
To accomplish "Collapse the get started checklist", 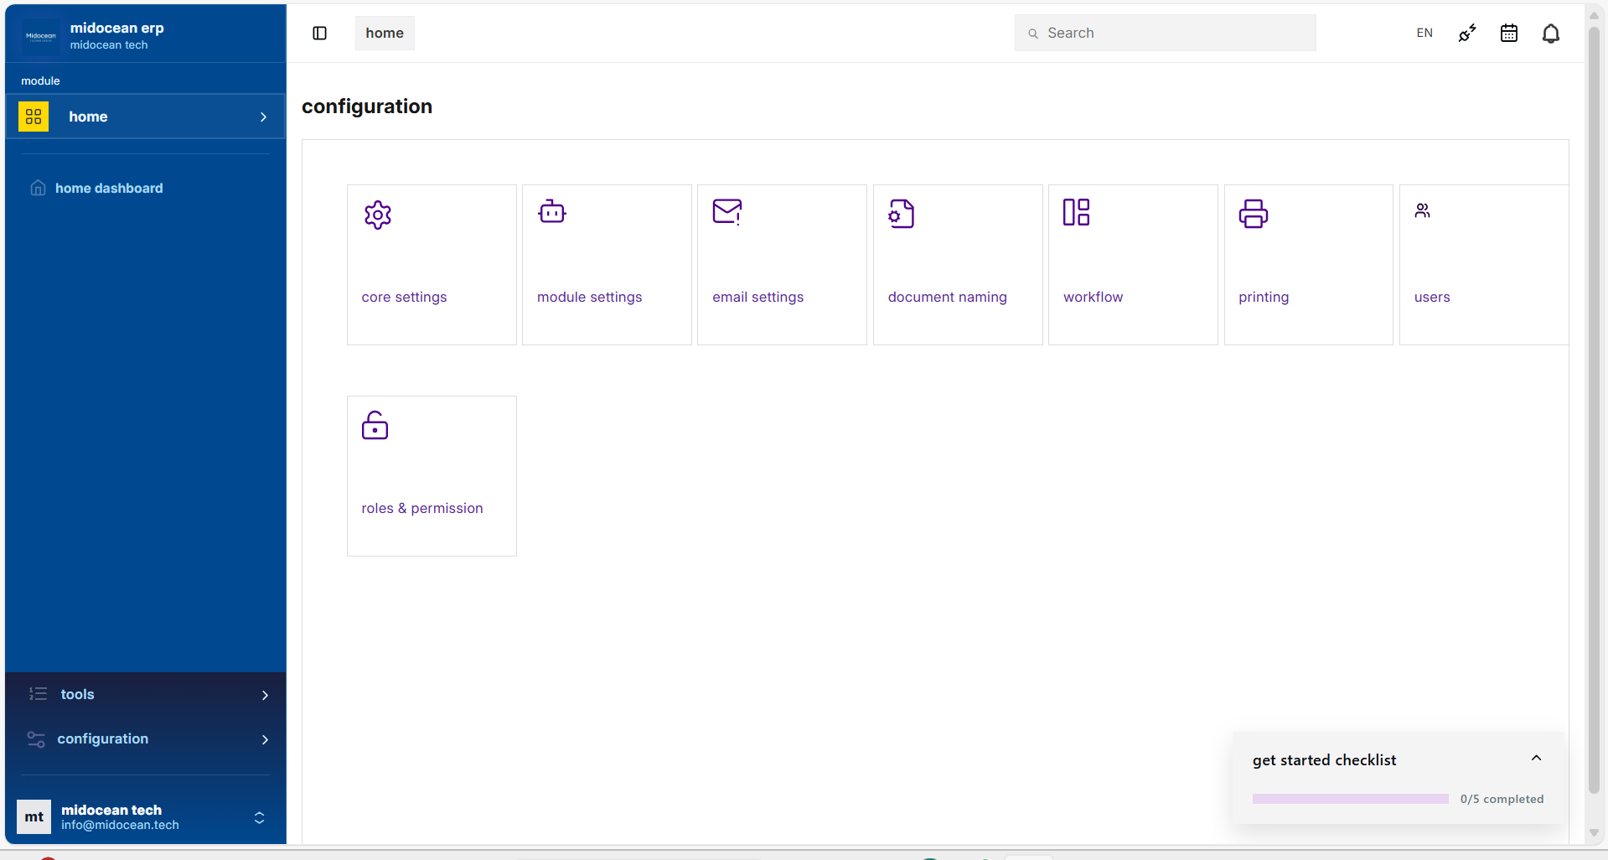I will point(1536,758).
